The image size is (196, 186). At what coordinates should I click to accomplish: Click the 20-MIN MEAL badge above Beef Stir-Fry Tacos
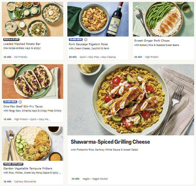coord(10,102)
